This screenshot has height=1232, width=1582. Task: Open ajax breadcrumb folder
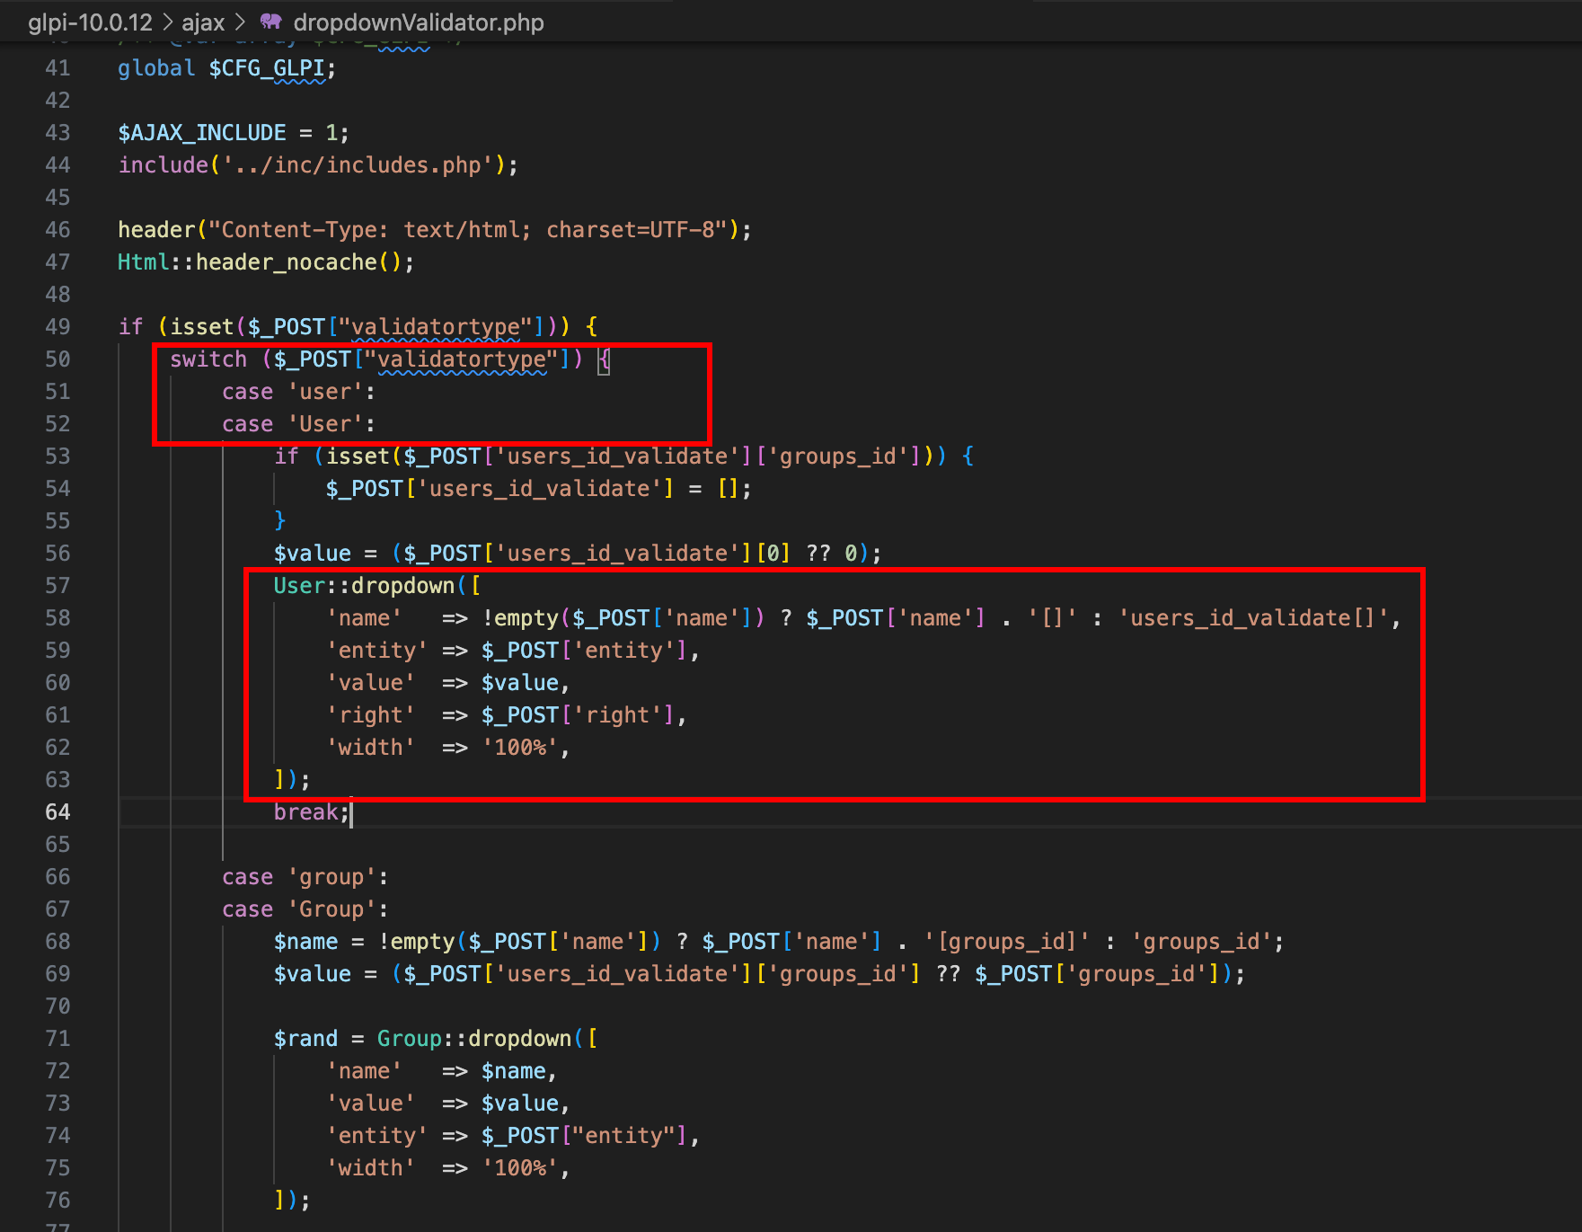tap(203, 22)
